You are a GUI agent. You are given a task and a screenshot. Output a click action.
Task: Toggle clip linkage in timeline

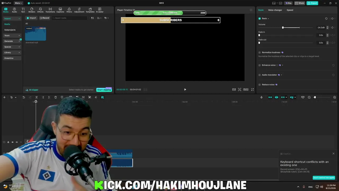[283, 97]
